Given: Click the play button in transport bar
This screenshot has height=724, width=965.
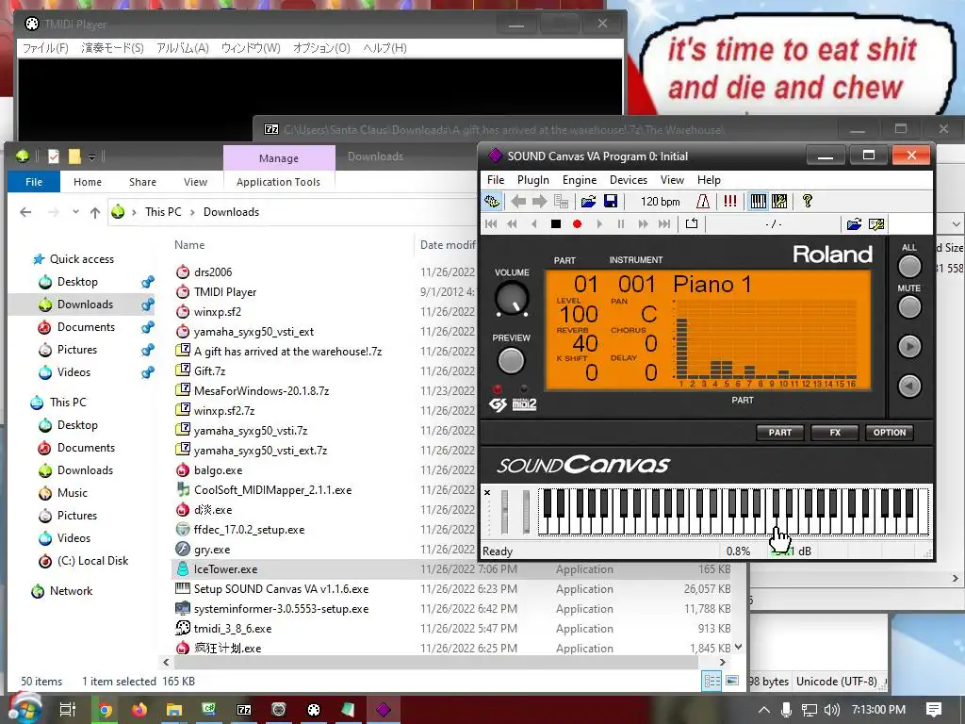Looking at the screenshot, I should pos(598,224).
